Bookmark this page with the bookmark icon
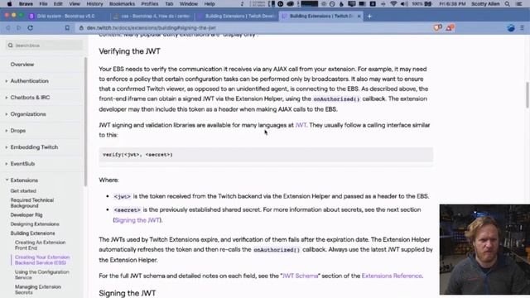Image resolution: width=530 pixels, height=298 pixels. pos(67,28)
